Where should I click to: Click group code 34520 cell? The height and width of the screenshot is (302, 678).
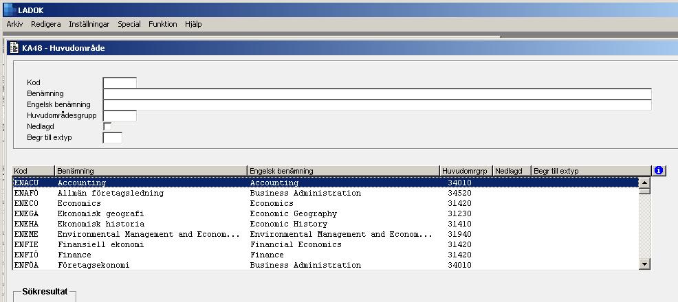click(x=459, y=193)
